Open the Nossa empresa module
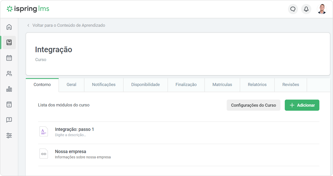The width and height of the screenshot is (333, 176). 70,152
